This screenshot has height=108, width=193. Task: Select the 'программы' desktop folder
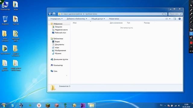coord(5,50)
